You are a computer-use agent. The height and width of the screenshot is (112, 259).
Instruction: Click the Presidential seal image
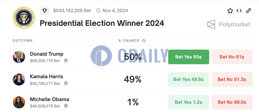pyautogui.click(x=24, y=18)
